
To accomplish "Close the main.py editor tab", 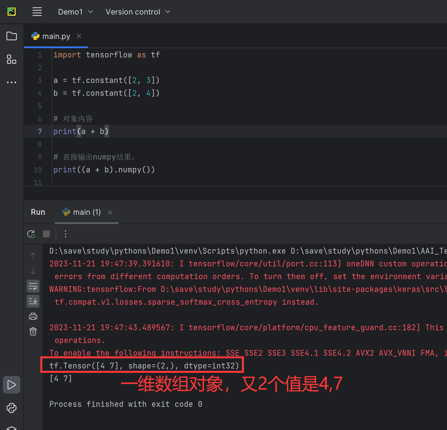I will (x=79, y=36).
